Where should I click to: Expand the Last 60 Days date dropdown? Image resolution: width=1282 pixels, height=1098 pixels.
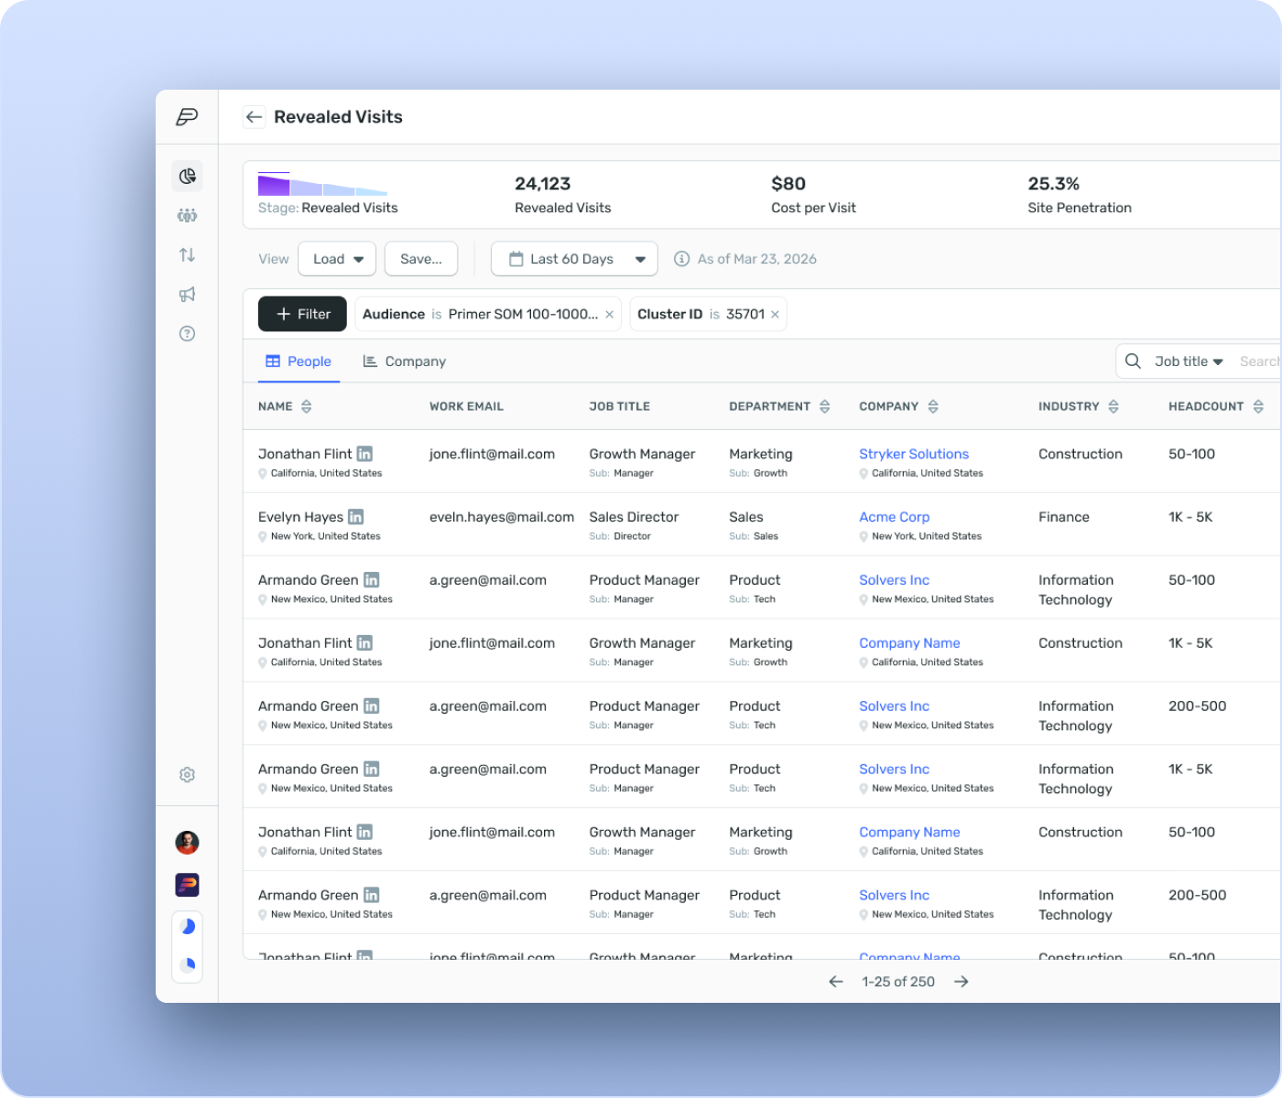pos(573,259)
